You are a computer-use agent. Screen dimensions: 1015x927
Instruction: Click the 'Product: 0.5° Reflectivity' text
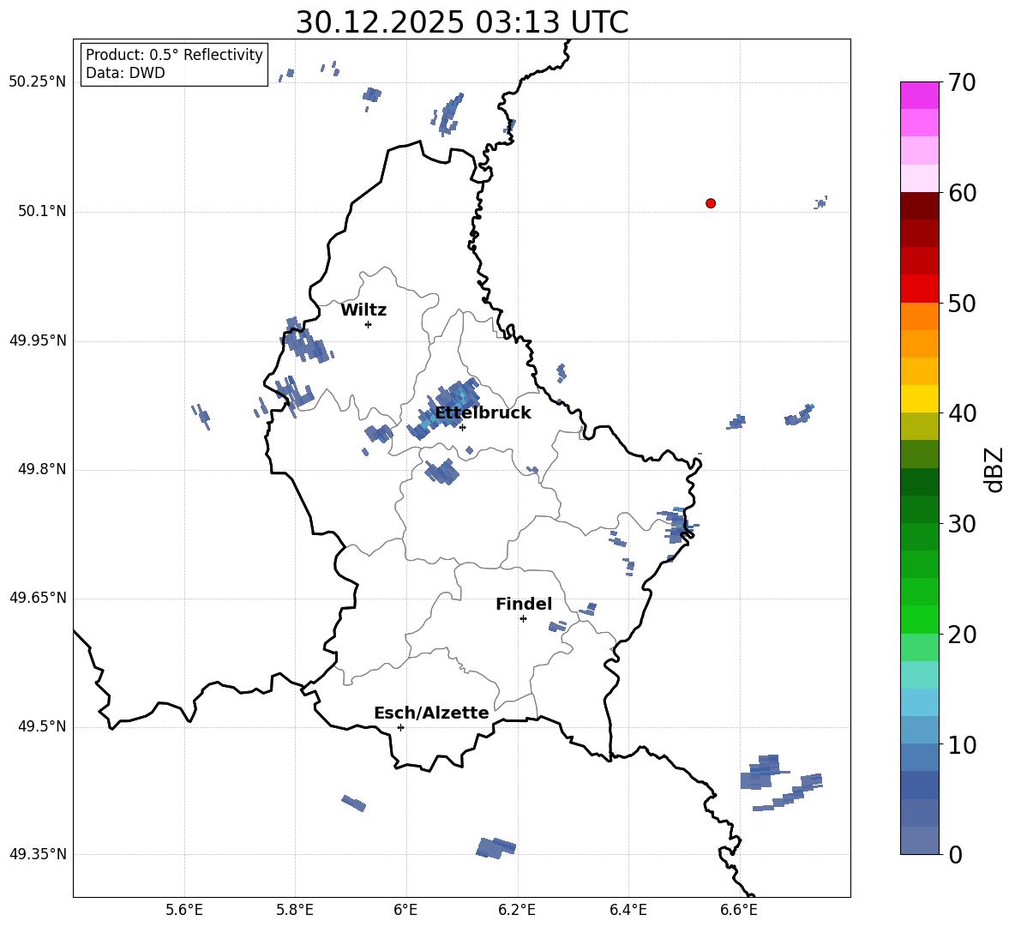coord(174,55)
